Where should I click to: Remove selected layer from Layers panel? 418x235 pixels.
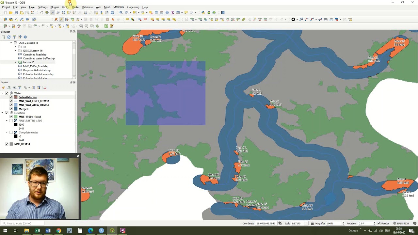pyautogui.click(x=44, y=87)
